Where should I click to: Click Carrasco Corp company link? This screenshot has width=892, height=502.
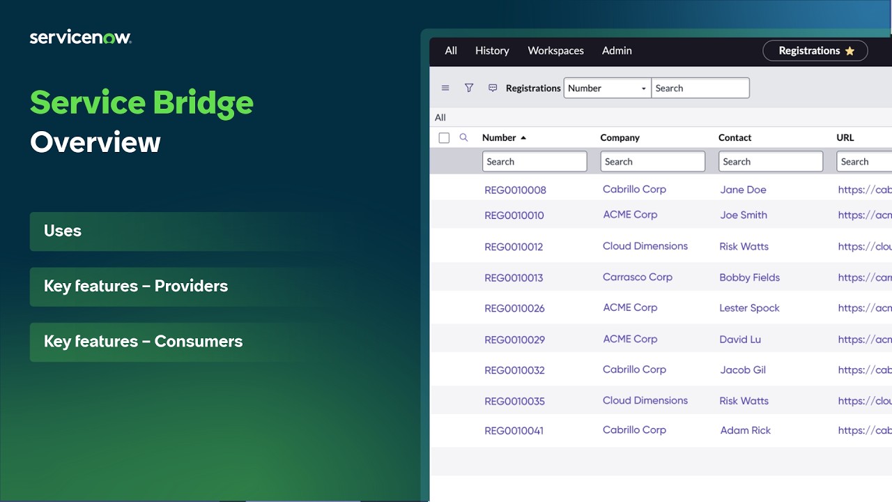point(638,277)
